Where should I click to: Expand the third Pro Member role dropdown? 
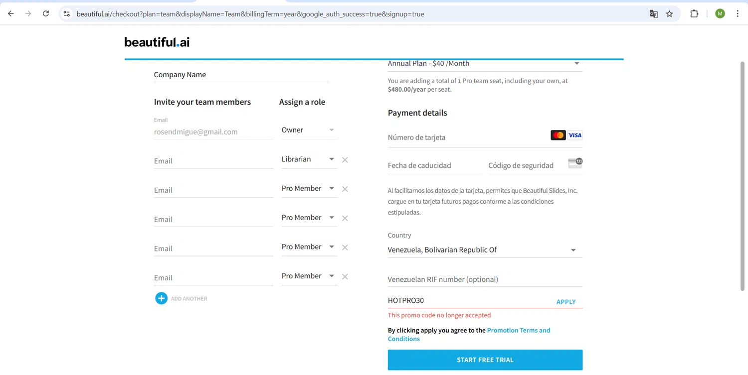(309, 247)
